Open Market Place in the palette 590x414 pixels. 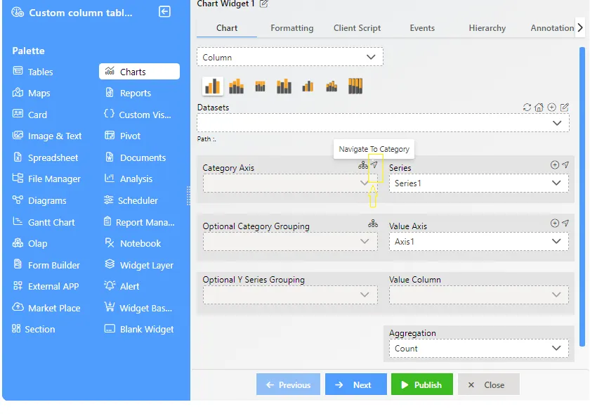click(x=46, y=308)
